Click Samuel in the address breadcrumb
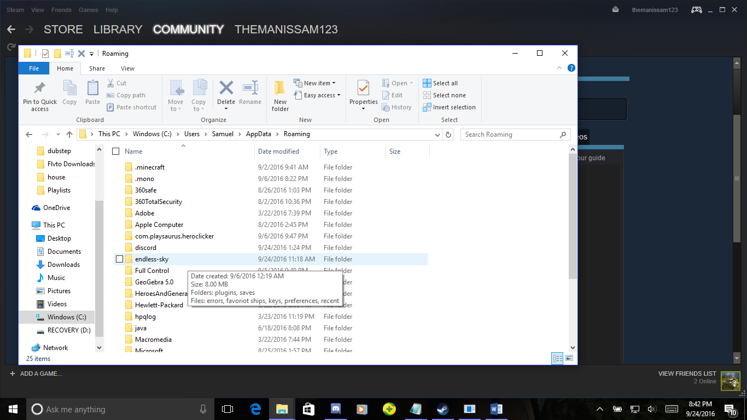Screen dimensions: 747x420 (223, 134)
